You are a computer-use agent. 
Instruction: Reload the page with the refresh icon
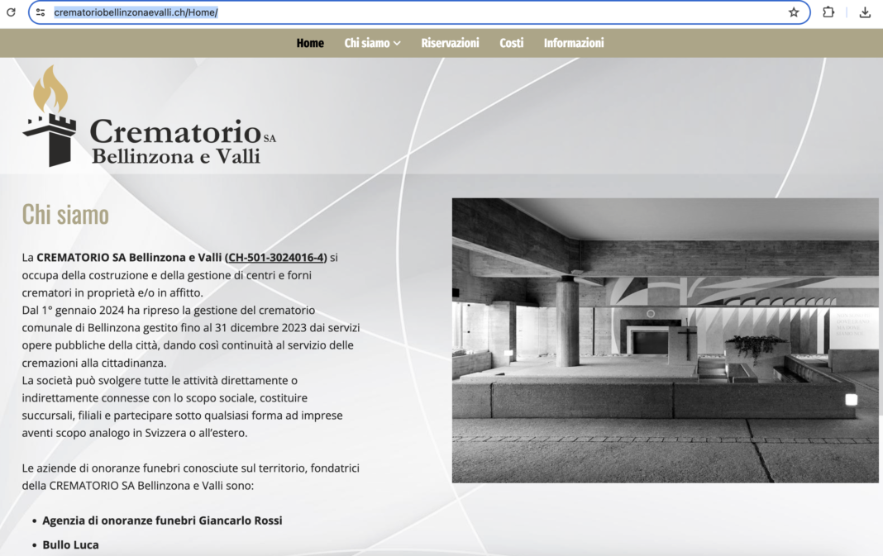pyautogui.click(x=11, y=12)
